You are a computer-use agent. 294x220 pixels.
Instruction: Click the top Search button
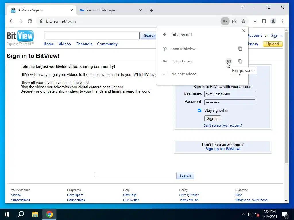[x=149, y=35]
